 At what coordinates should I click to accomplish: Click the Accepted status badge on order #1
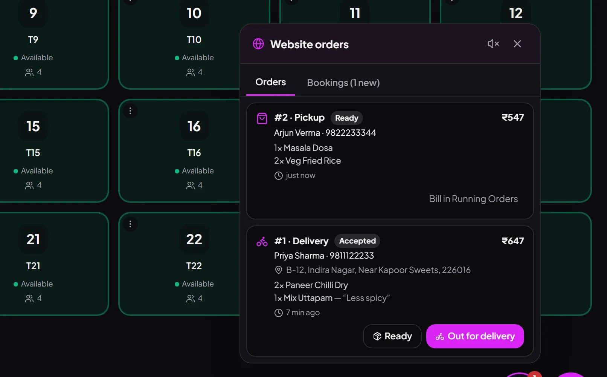tap(357, 241)
